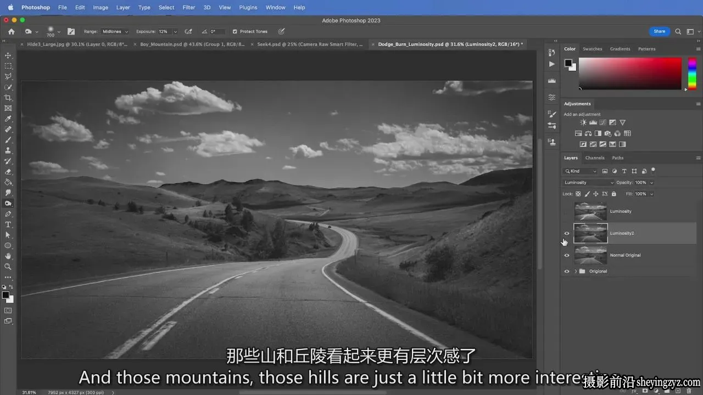Select the Clone Stamp tool
The height and width of the screenshot is (395, 703).
8,150
